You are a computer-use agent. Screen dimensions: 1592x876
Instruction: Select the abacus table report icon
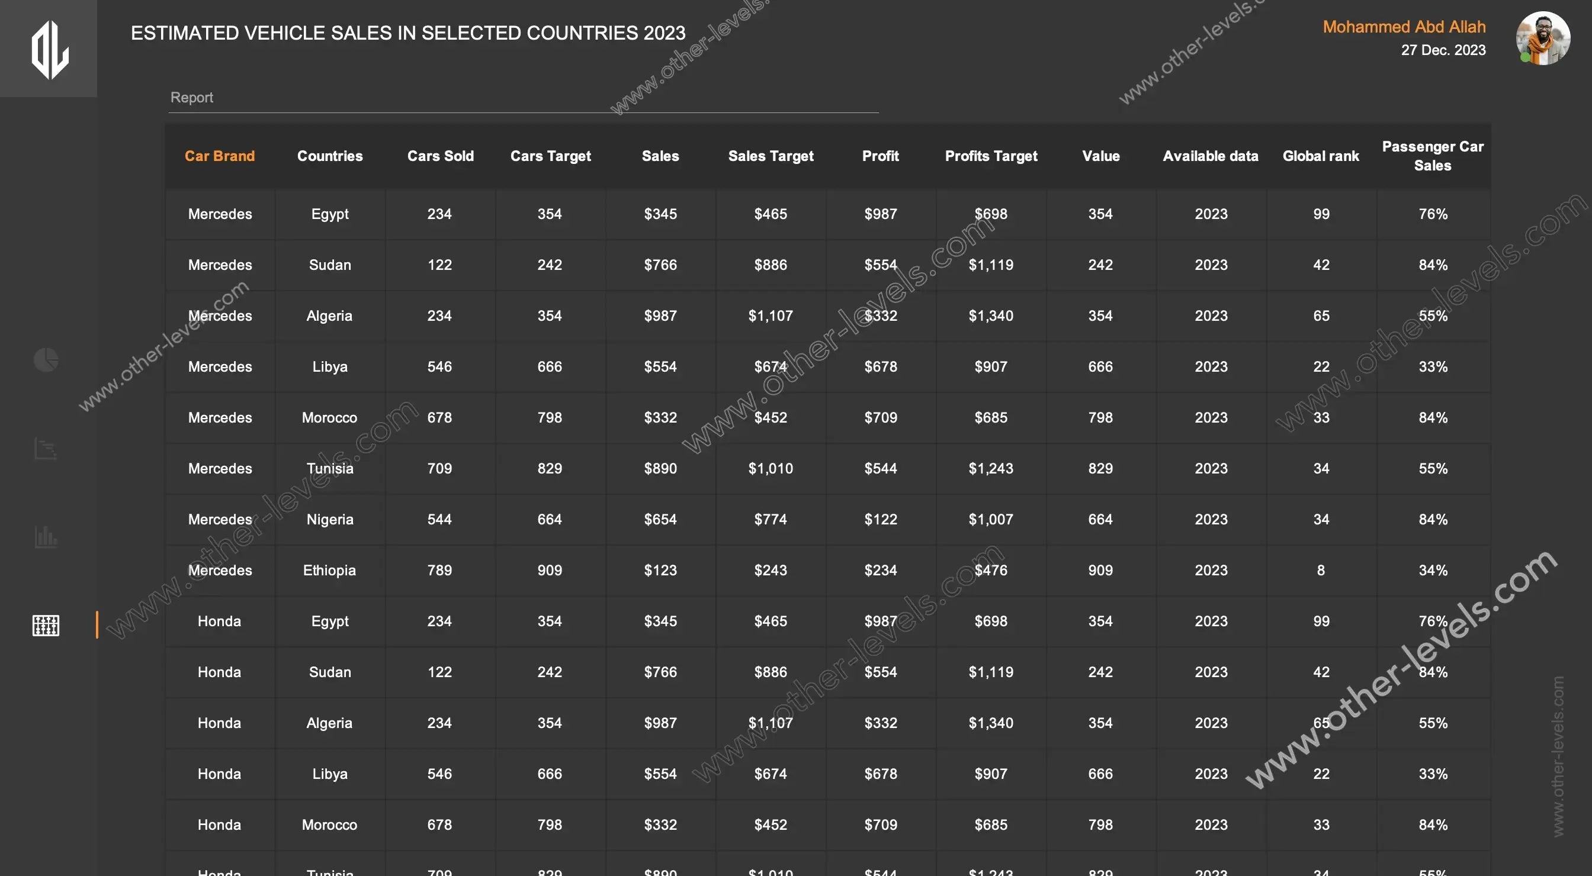[46, 625]
